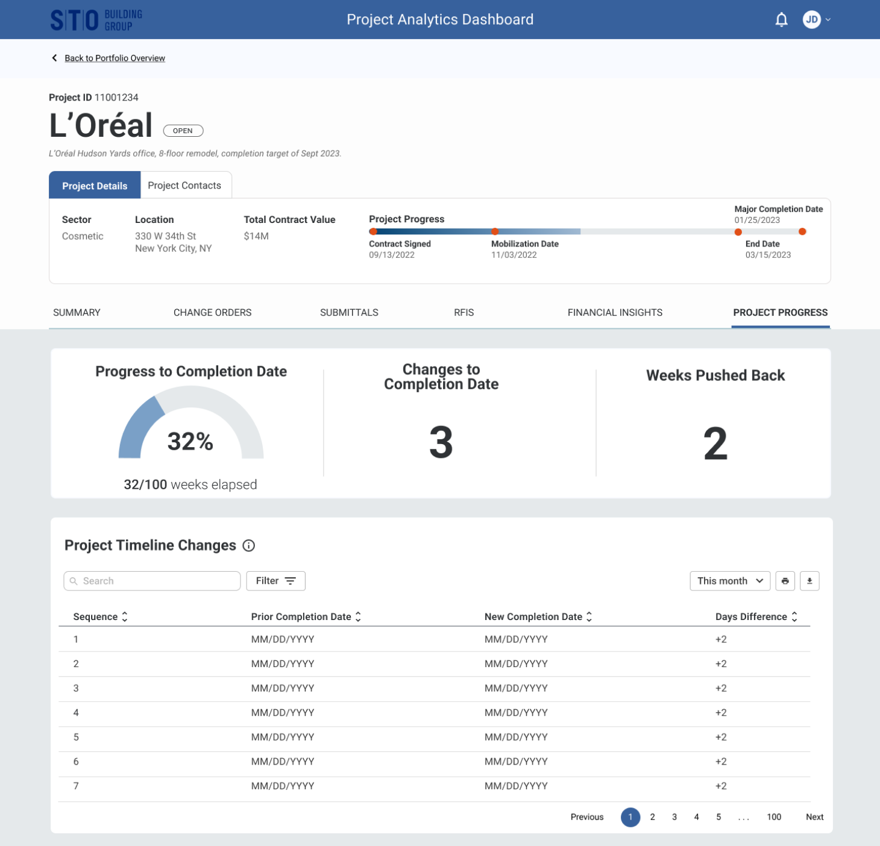
Task: Expand the user account menu chevron
Action: (828, 20)
